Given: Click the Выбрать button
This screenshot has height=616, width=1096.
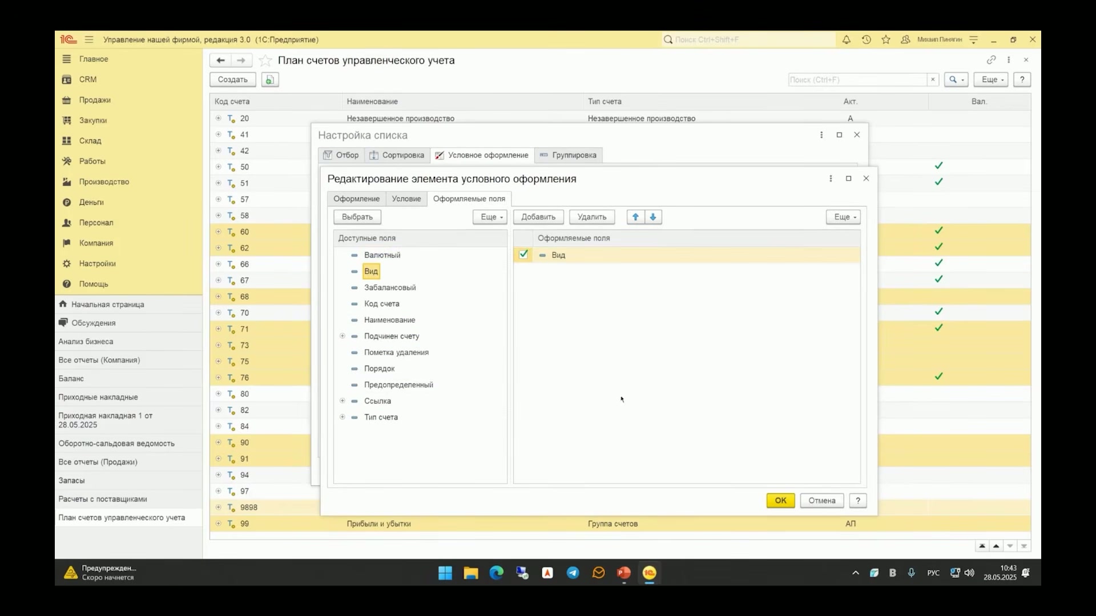Looking at the screenshot, I should point(357,217).
